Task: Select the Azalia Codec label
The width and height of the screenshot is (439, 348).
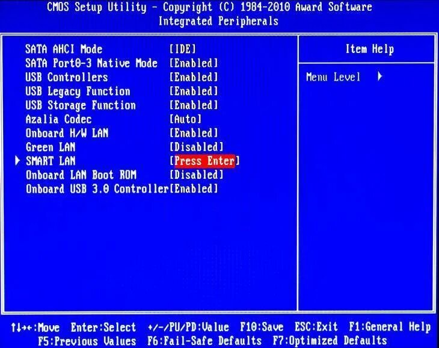Action: coord(58,119)
